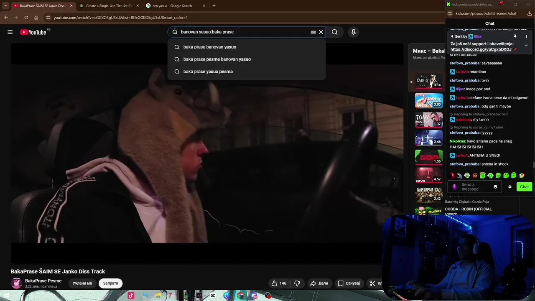The height and width of the screenshot is (301, 535).
Task: Open the YouTube hamburger guide menu
Action: 10,32
